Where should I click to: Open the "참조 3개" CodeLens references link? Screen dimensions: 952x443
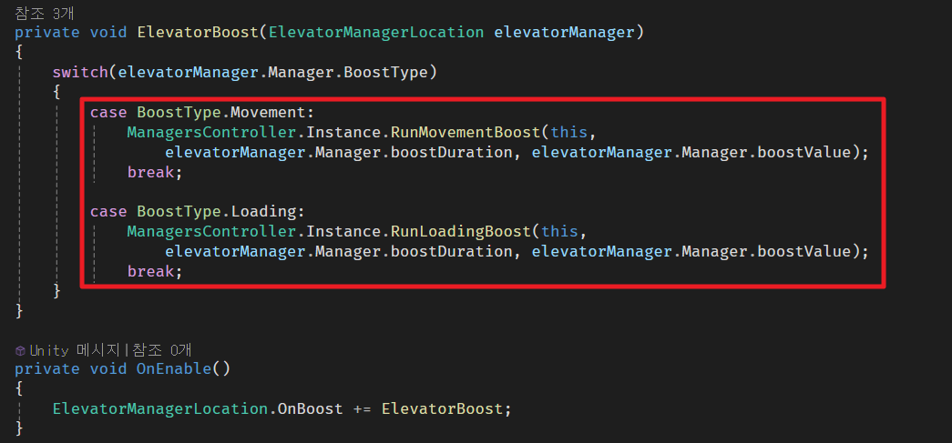coord(43,13)
